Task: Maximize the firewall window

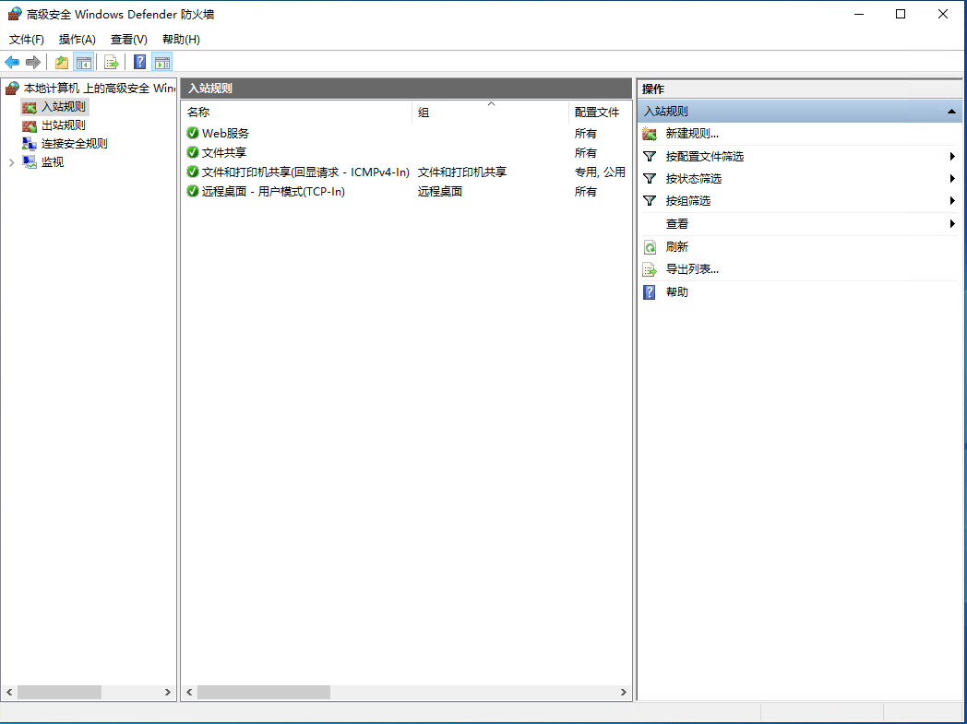Action: [901, 14]
